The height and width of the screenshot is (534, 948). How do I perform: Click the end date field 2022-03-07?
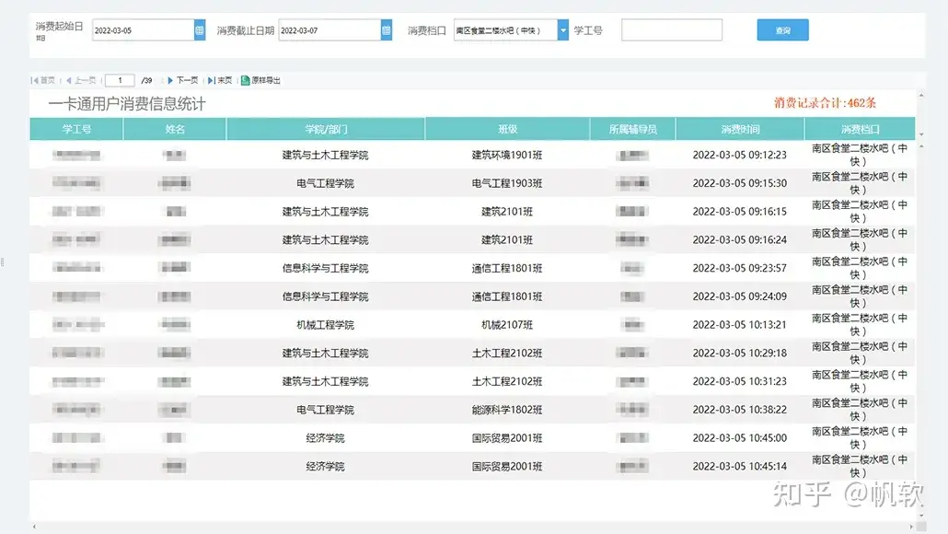[x=329, y=29]
